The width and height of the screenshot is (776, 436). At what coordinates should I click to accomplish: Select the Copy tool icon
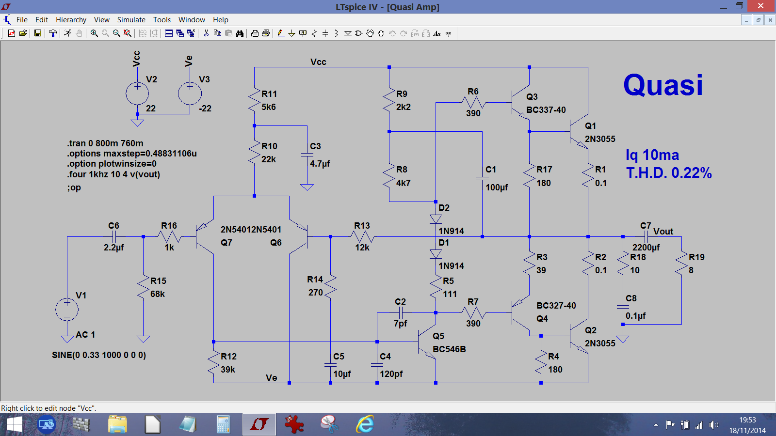click(x=217, y=33)
